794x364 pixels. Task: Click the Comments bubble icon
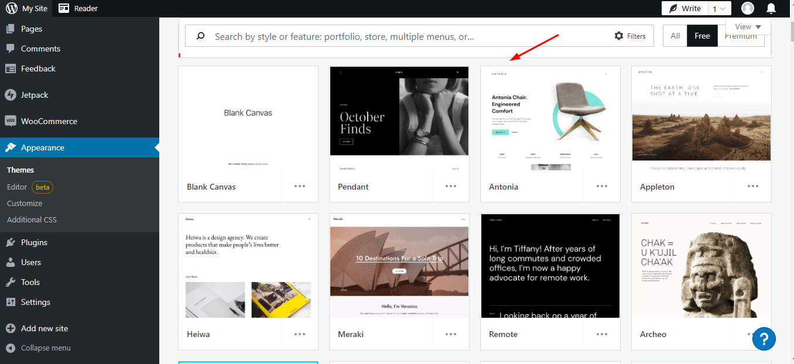[11, 49]
